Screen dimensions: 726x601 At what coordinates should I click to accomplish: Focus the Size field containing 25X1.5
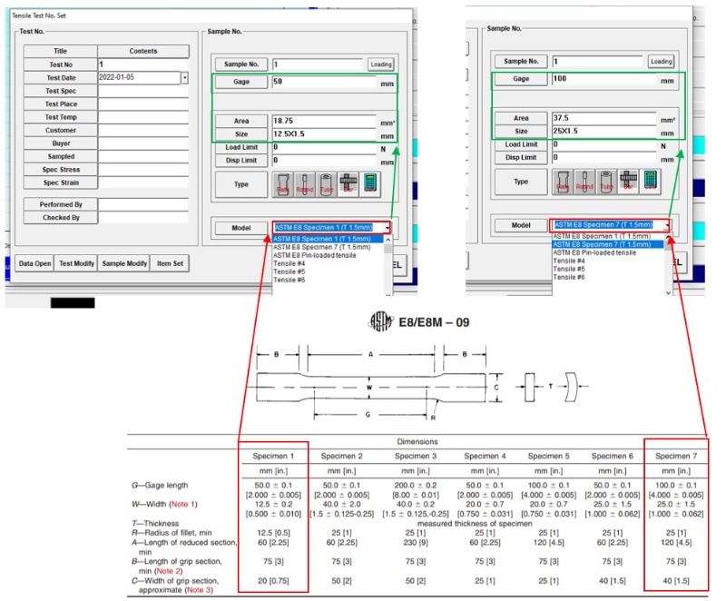tap(603, 132)
